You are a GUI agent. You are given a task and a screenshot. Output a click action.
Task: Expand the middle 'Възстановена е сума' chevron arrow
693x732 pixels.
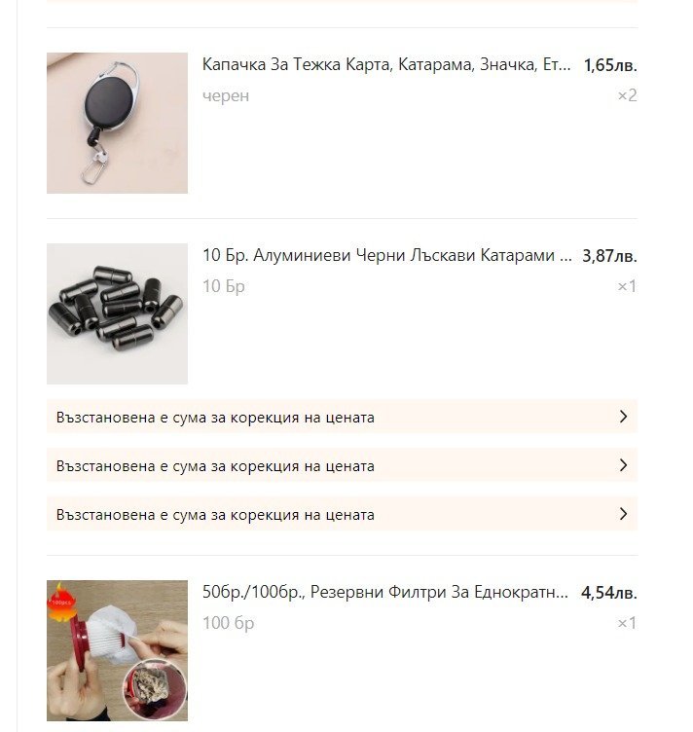[x=623, y=465]
